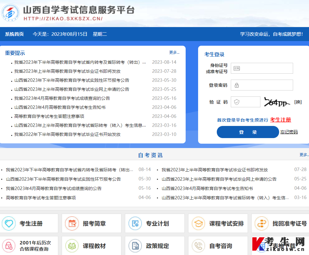Open 自考资讯 考生答题注意事项 dated 04-06
Image resolution: width=309 pixels, height=255 pixels.
click(x=41, y=198)
